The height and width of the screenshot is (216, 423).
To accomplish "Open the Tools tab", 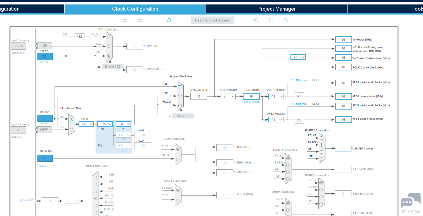I will (x=385, y=9).
